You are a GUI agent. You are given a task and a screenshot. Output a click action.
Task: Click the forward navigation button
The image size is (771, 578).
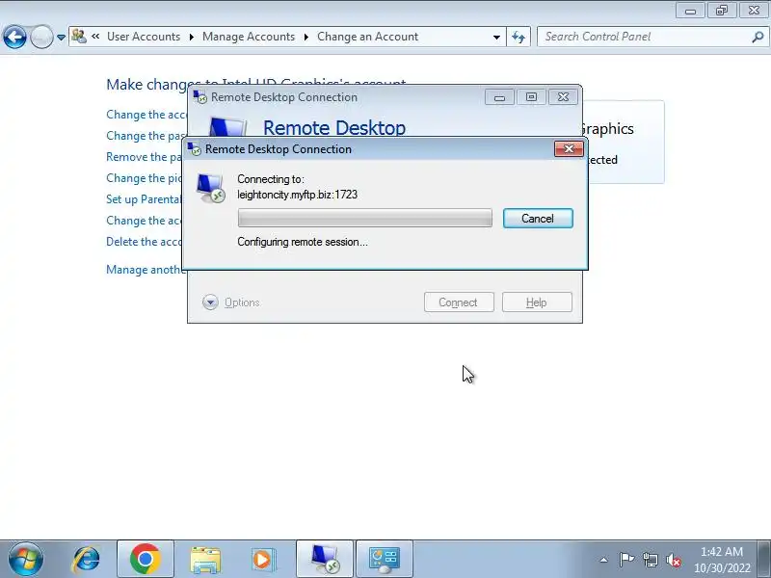41,37
